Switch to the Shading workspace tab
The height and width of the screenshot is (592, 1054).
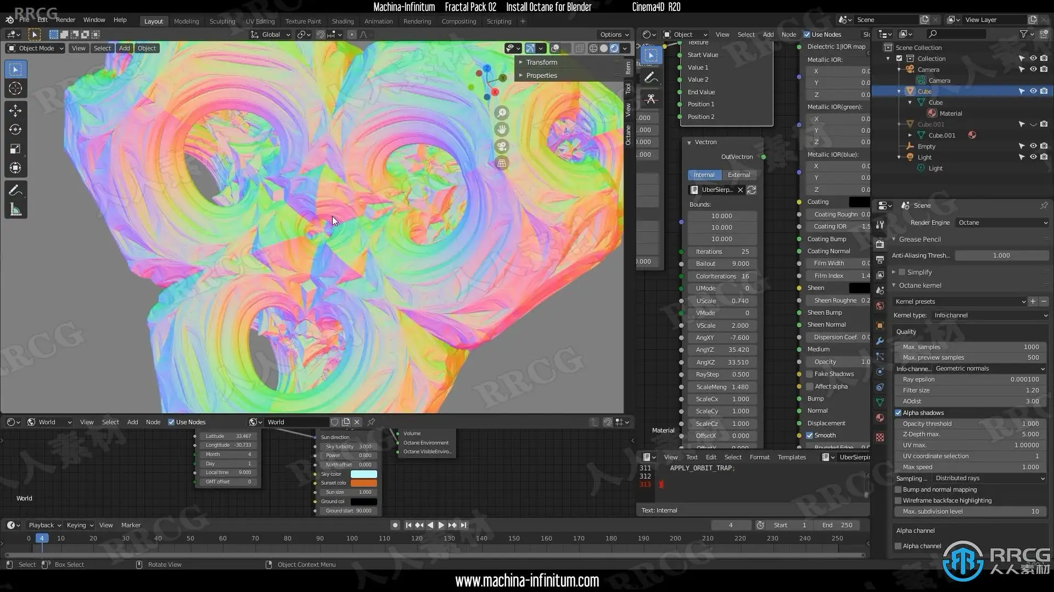(343, 21)
